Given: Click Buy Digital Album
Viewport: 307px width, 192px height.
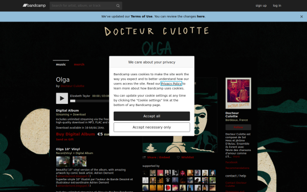Looking at the screenshot, I should pyautogui.click(x=75, y=134).
